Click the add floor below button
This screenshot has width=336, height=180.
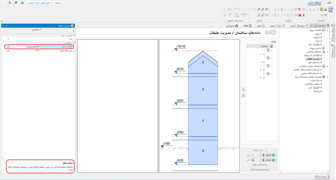pyautogui.click(x=268, y=160)
